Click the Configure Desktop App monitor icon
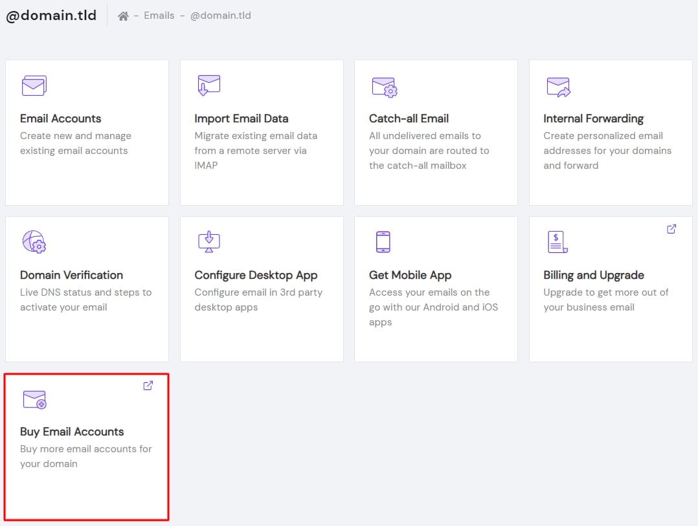The image size is (698, 526). (x=208, y=242)
